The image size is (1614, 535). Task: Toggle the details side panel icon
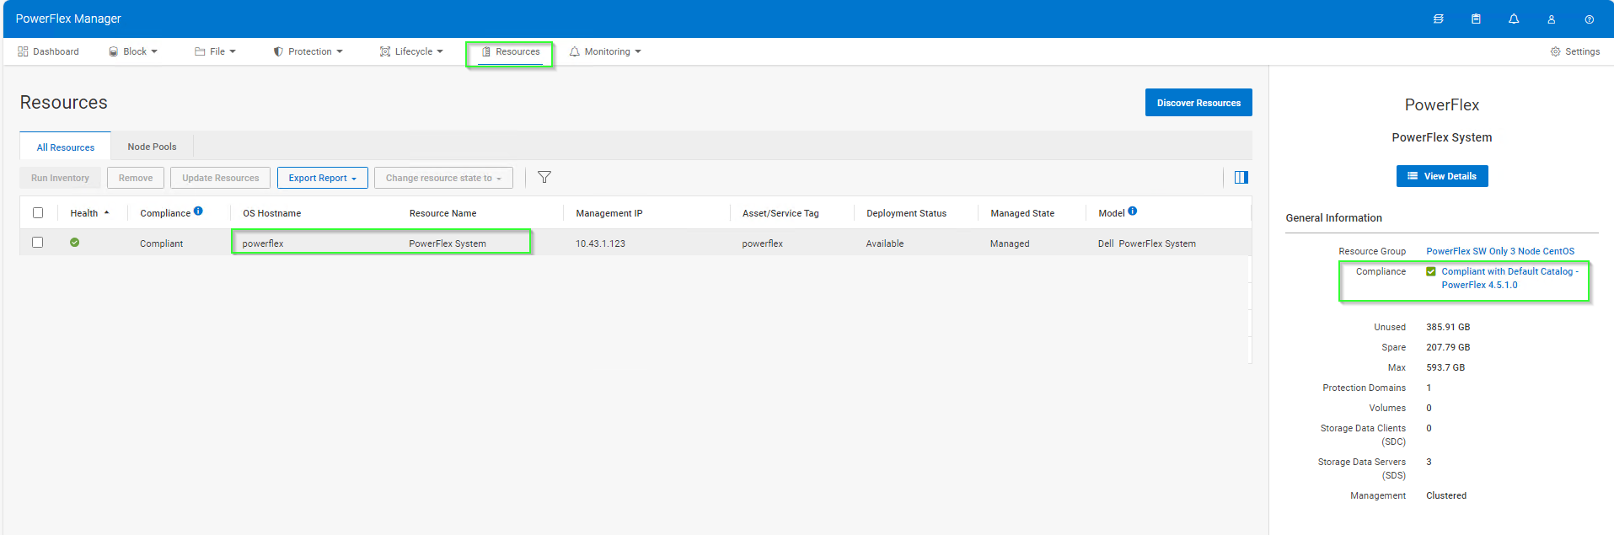(1241, 177)
